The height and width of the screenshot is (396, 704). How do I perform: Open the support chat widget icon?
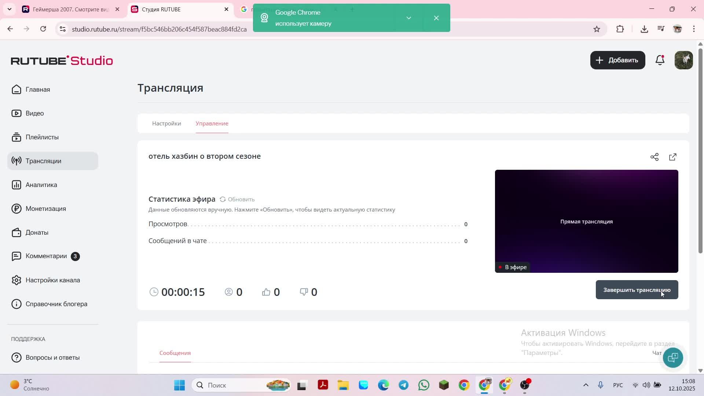[x=673, y=357]
